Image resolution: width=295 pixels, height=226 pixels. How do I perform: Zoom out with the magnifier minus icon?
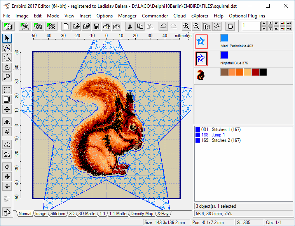point(196,26)
